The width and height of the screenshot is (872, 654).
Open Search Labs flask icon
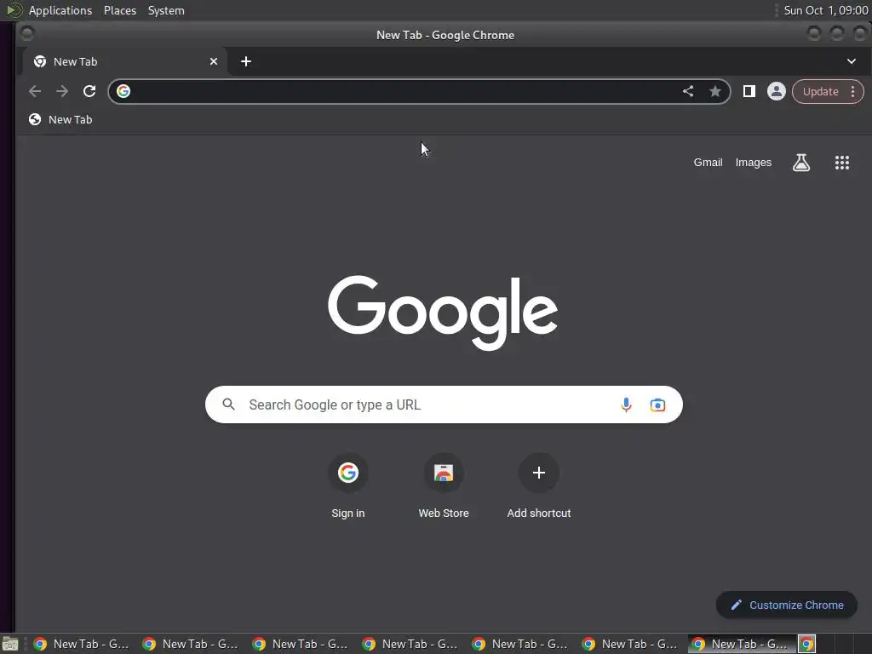[800, 163]
